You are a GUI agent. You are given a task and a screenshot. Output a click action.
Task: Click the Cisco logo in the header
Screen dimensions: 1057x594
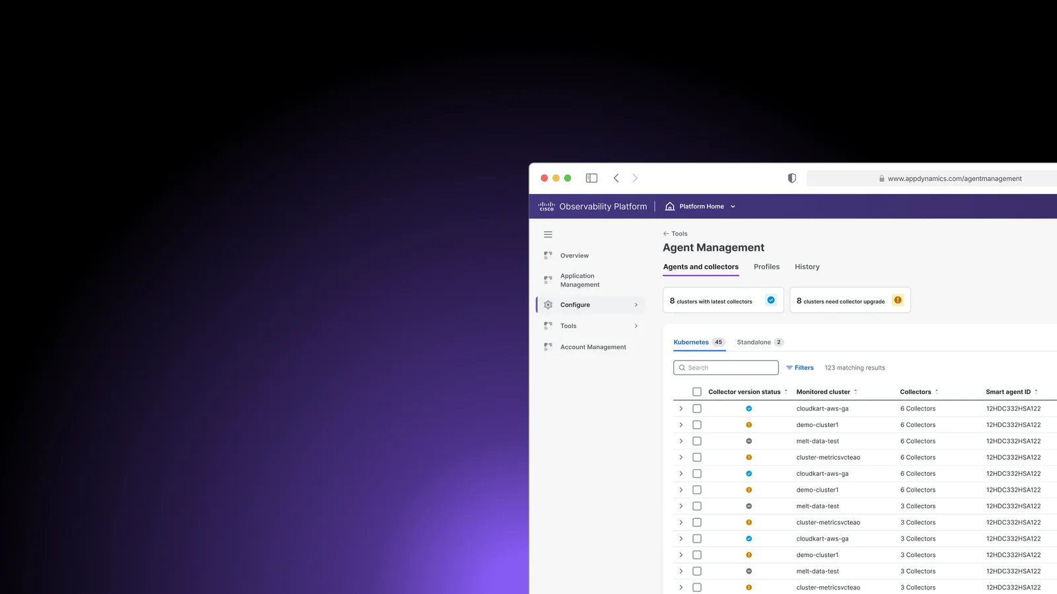(x=546, y=207)
